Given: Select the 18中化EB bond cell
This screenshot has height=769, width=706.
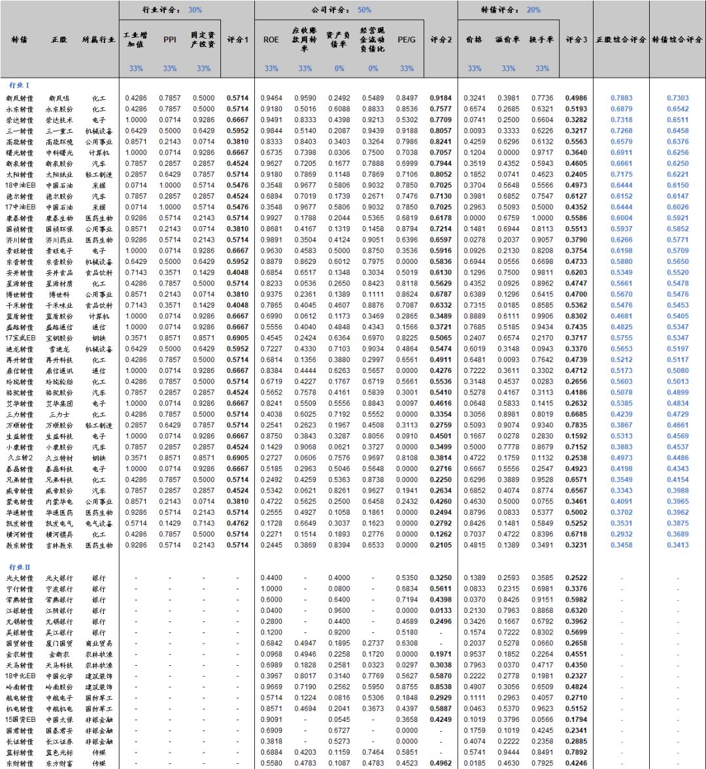Looking at the screenshot, I should point(19,676).
